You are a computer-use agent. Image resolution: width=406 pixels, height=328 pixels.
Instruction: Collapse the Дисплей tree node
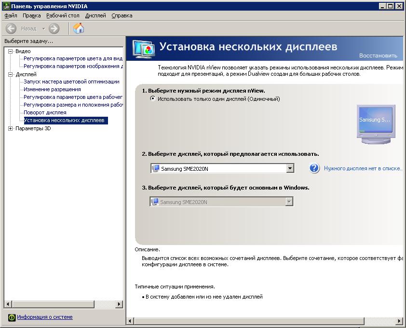pyautogui.click(x=10, y=75)
